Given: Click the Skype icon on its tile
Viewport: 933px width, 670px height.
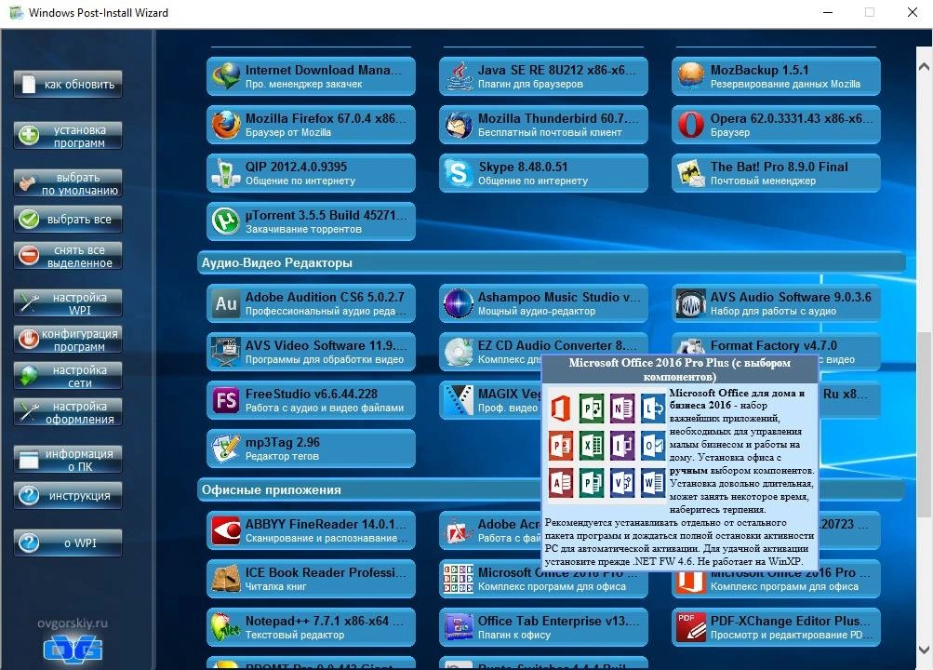Looking at the screenshot, I should (457, 173).
